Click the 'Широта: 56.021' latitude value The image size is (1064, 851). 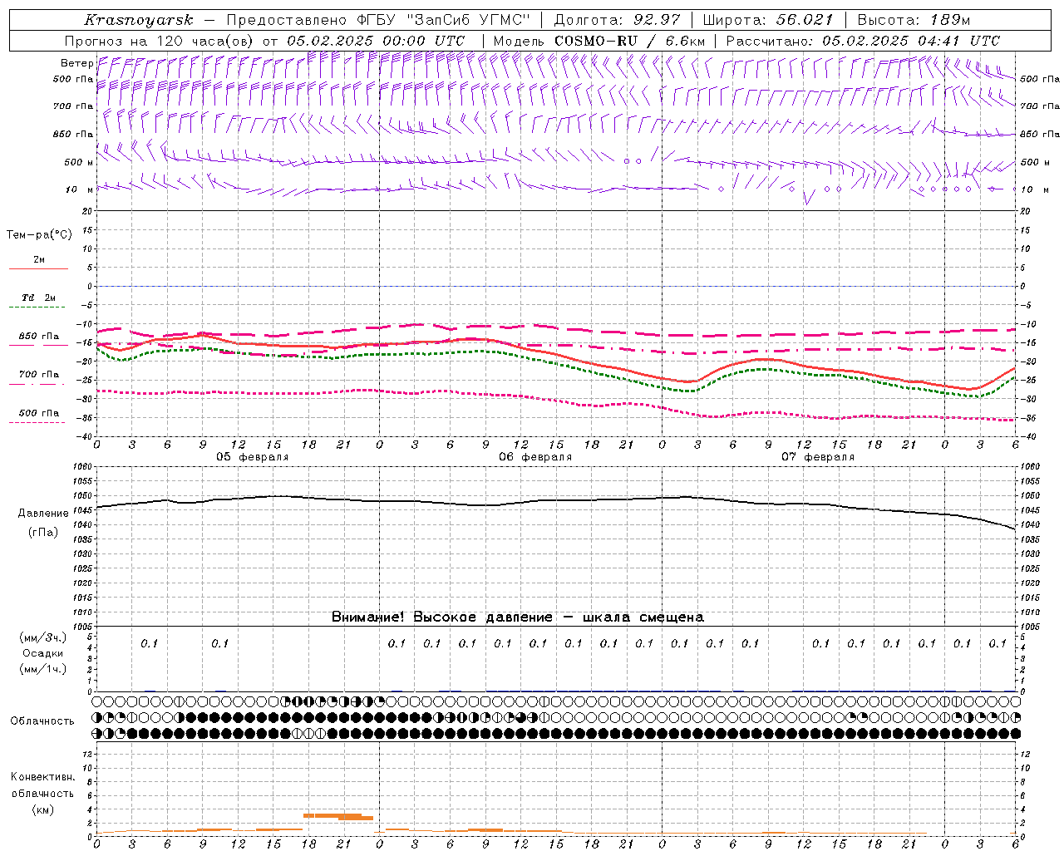click(768, 20)
